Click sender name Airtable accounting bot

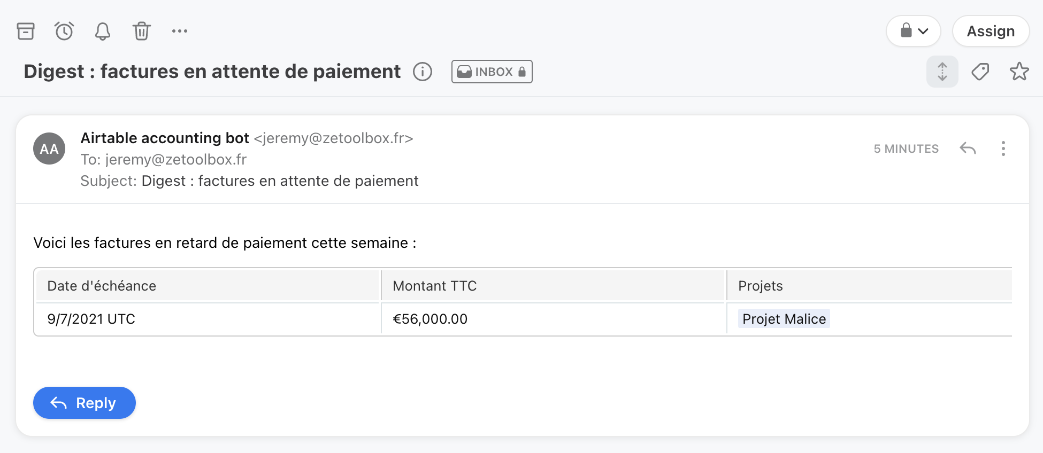pos(165,138)
